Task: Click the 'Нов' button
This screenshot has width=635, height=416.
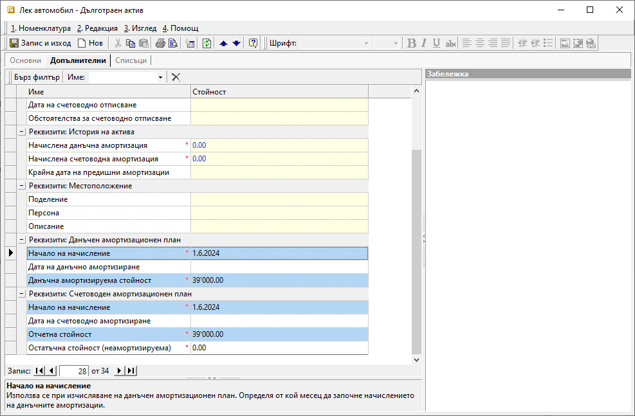Action: (90, 43)
